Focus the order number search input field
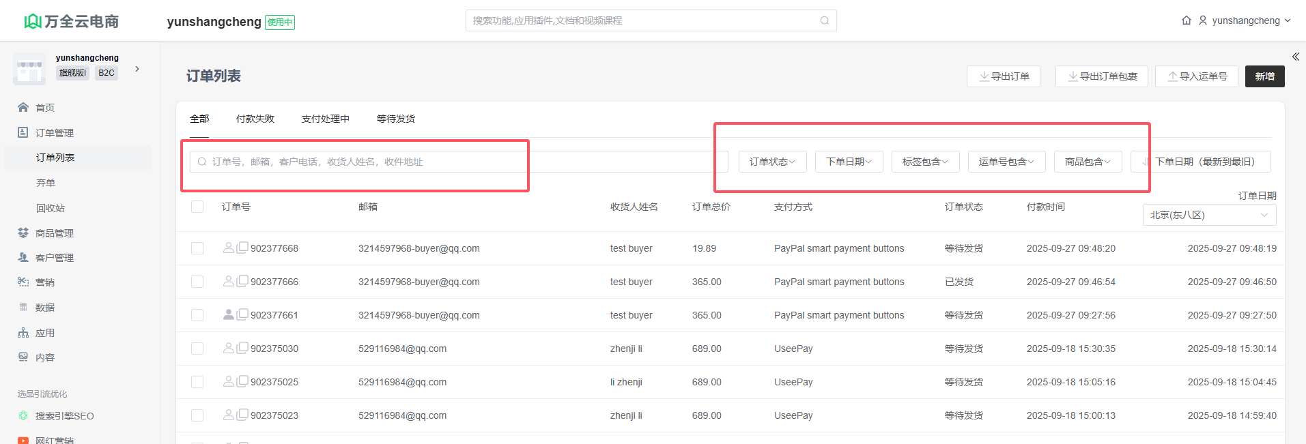 (362, 162)
